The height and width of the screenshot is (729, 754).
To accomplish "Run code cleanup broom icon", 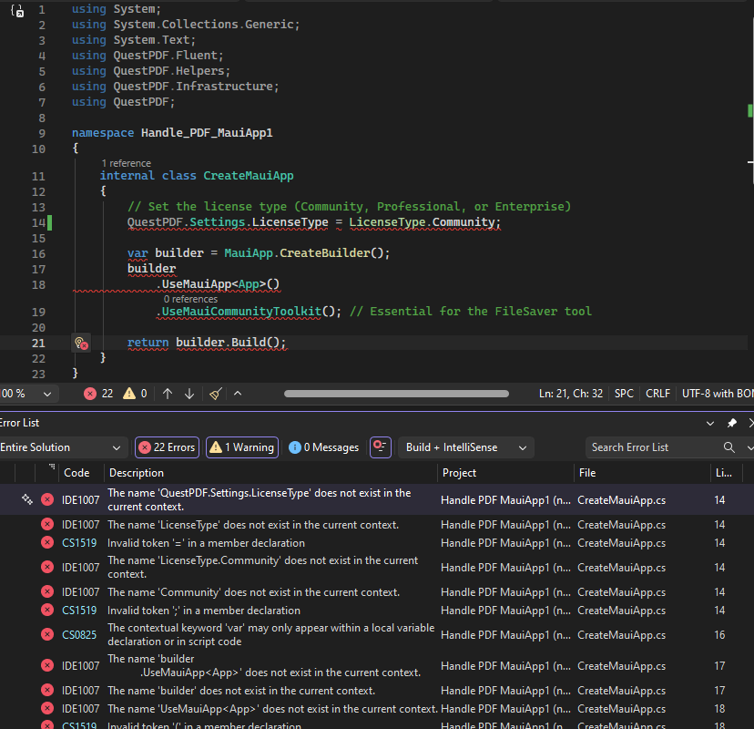I will (x=216, y=394).
